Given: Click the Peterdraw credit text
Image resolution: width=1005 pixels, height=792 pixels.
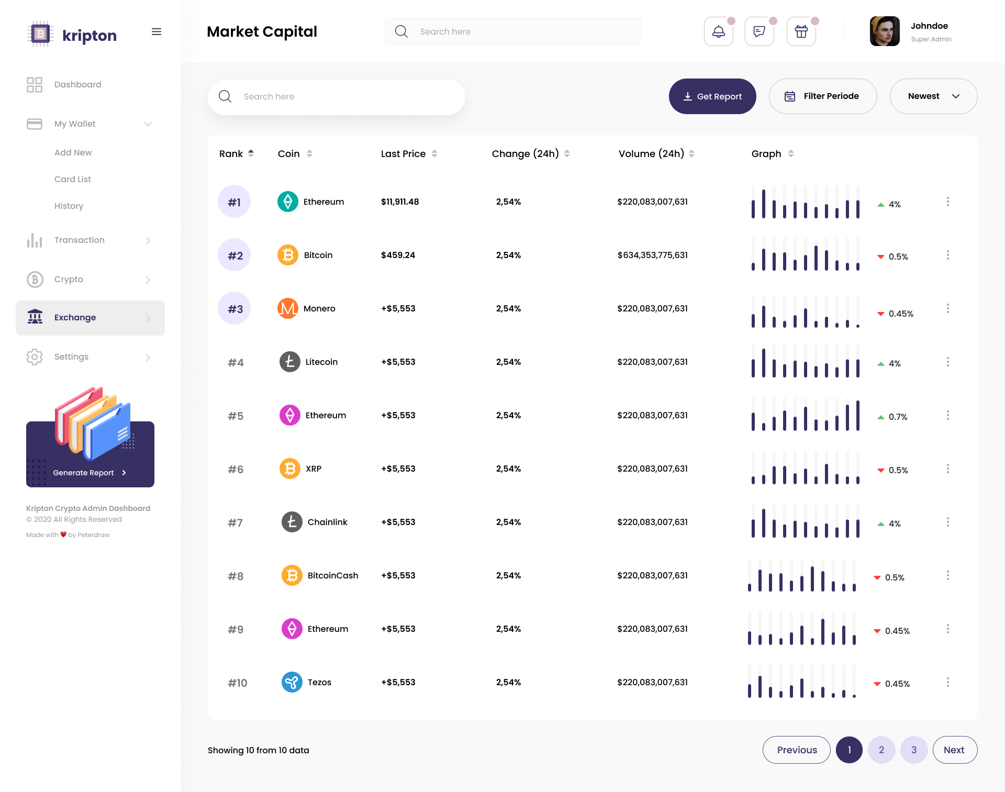Looking at the screenshot, I should pos(94,535).
